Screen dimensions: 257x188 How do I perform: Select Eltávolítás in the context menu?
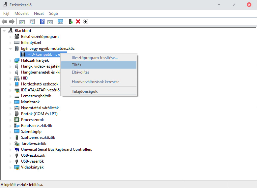pos(80,72)
